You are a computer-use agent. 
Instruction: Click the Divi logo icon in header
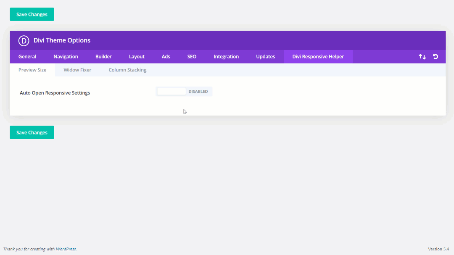(x=24, y=40)
